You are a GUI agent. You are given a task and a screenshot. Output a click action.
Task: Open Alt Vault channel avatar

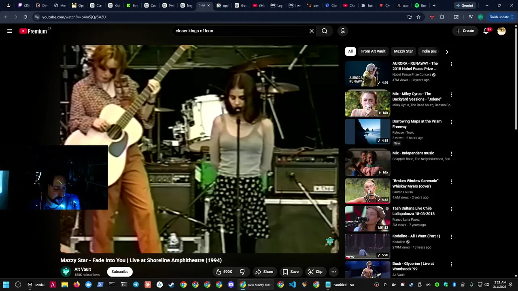66,272
